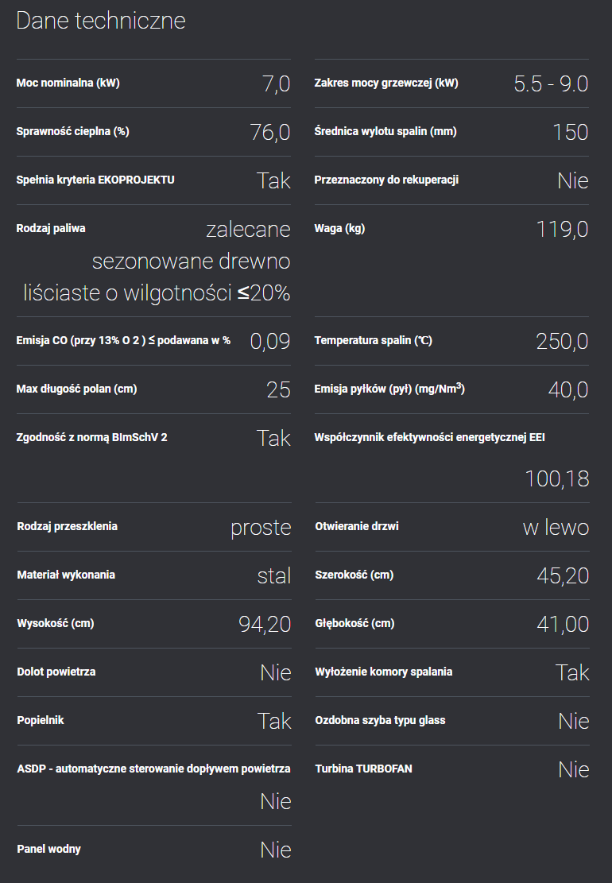
Task: Click the 'Temperatura spalin' label
Action: click(374, 340)
